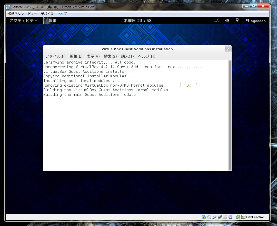277x226 pixels.
Task: Open the USB devices status icon
Action: [x=214, y=217]
